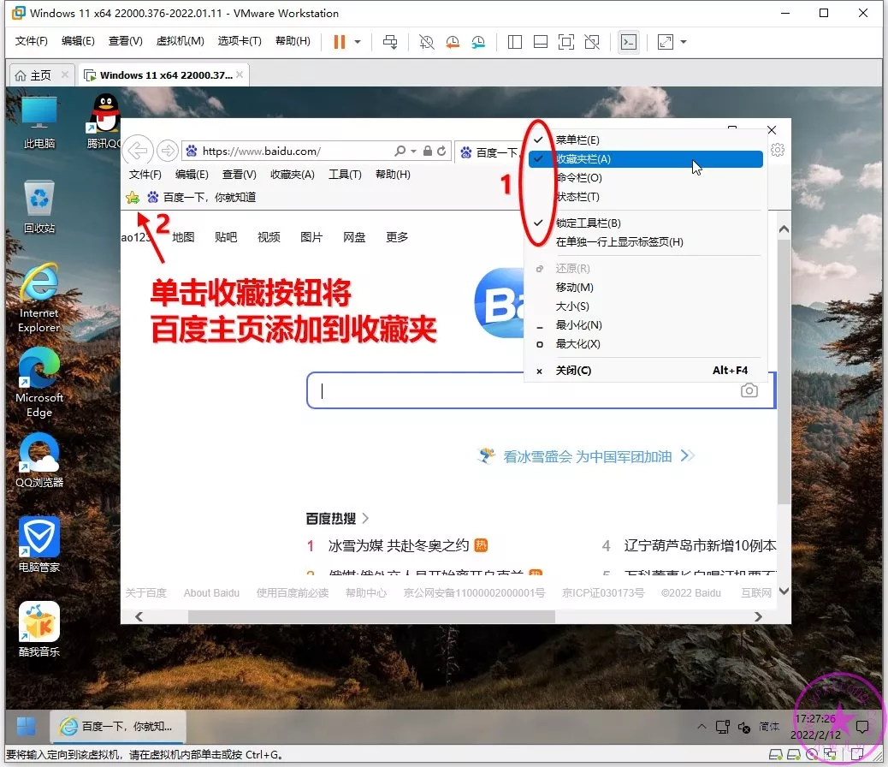Screen dimensions: 888x767
Task: Toggle the 菜单栏(E) menu bar option
Action: pos(646,140)
